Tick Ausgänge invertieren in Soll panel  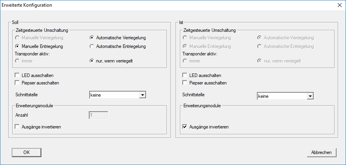pos(17,127)
